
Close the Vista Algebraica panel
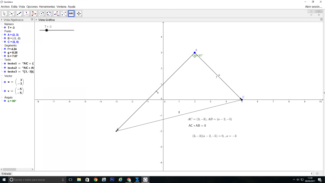point(32,20)
